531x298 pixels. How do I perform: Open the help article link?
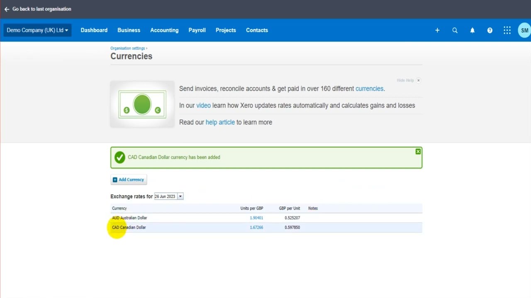click(220, 122)
